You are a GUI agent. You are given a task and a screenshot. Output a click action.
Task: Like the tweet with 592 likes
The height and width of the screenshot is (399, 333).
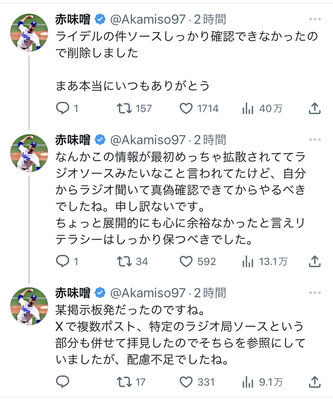point(186,261)
